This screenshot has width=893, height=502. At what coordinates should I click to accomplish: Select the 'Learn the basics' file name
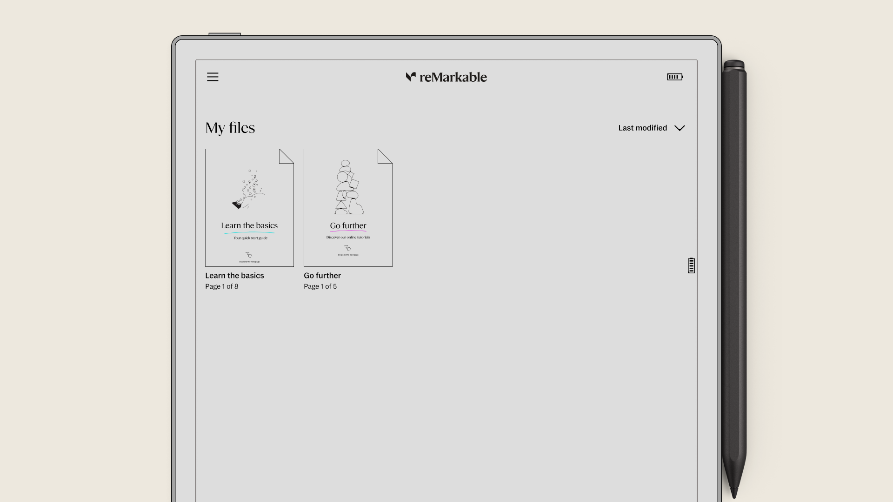pyautogui.click(x=234, y=276)
